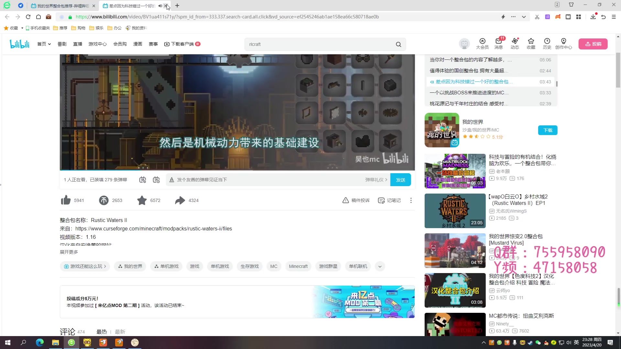Open 稿件投诉 report link

pyautogui.click(x=356, y=200)
